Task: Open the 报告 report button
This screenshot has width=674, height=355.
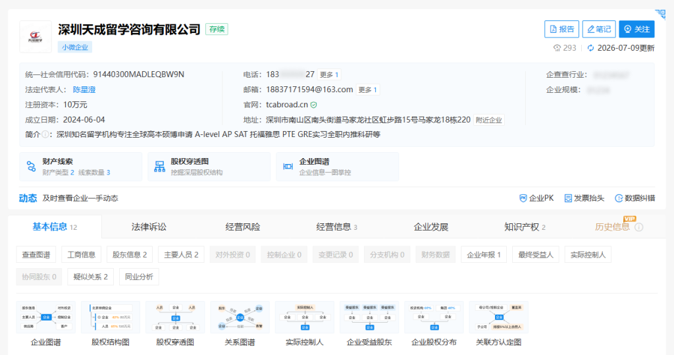Action: point(561,29)
